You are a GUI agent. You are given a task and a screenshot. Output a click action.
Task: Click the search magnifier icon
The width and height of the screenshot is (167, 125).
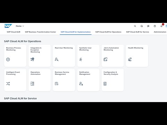(x=135, y=26)
